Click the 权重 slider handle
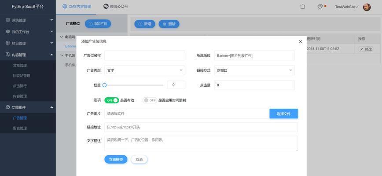This screenshot has width=382, height=176. click(x=104, y=85)
